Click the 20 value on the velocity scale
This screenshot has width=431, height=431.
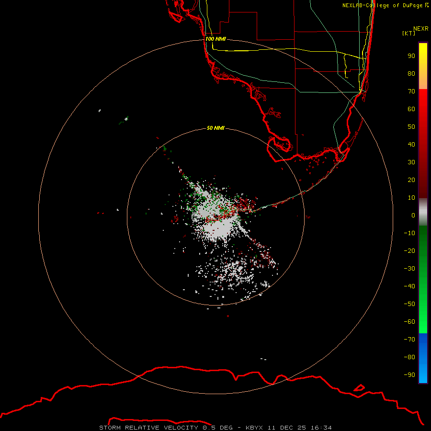411,180
